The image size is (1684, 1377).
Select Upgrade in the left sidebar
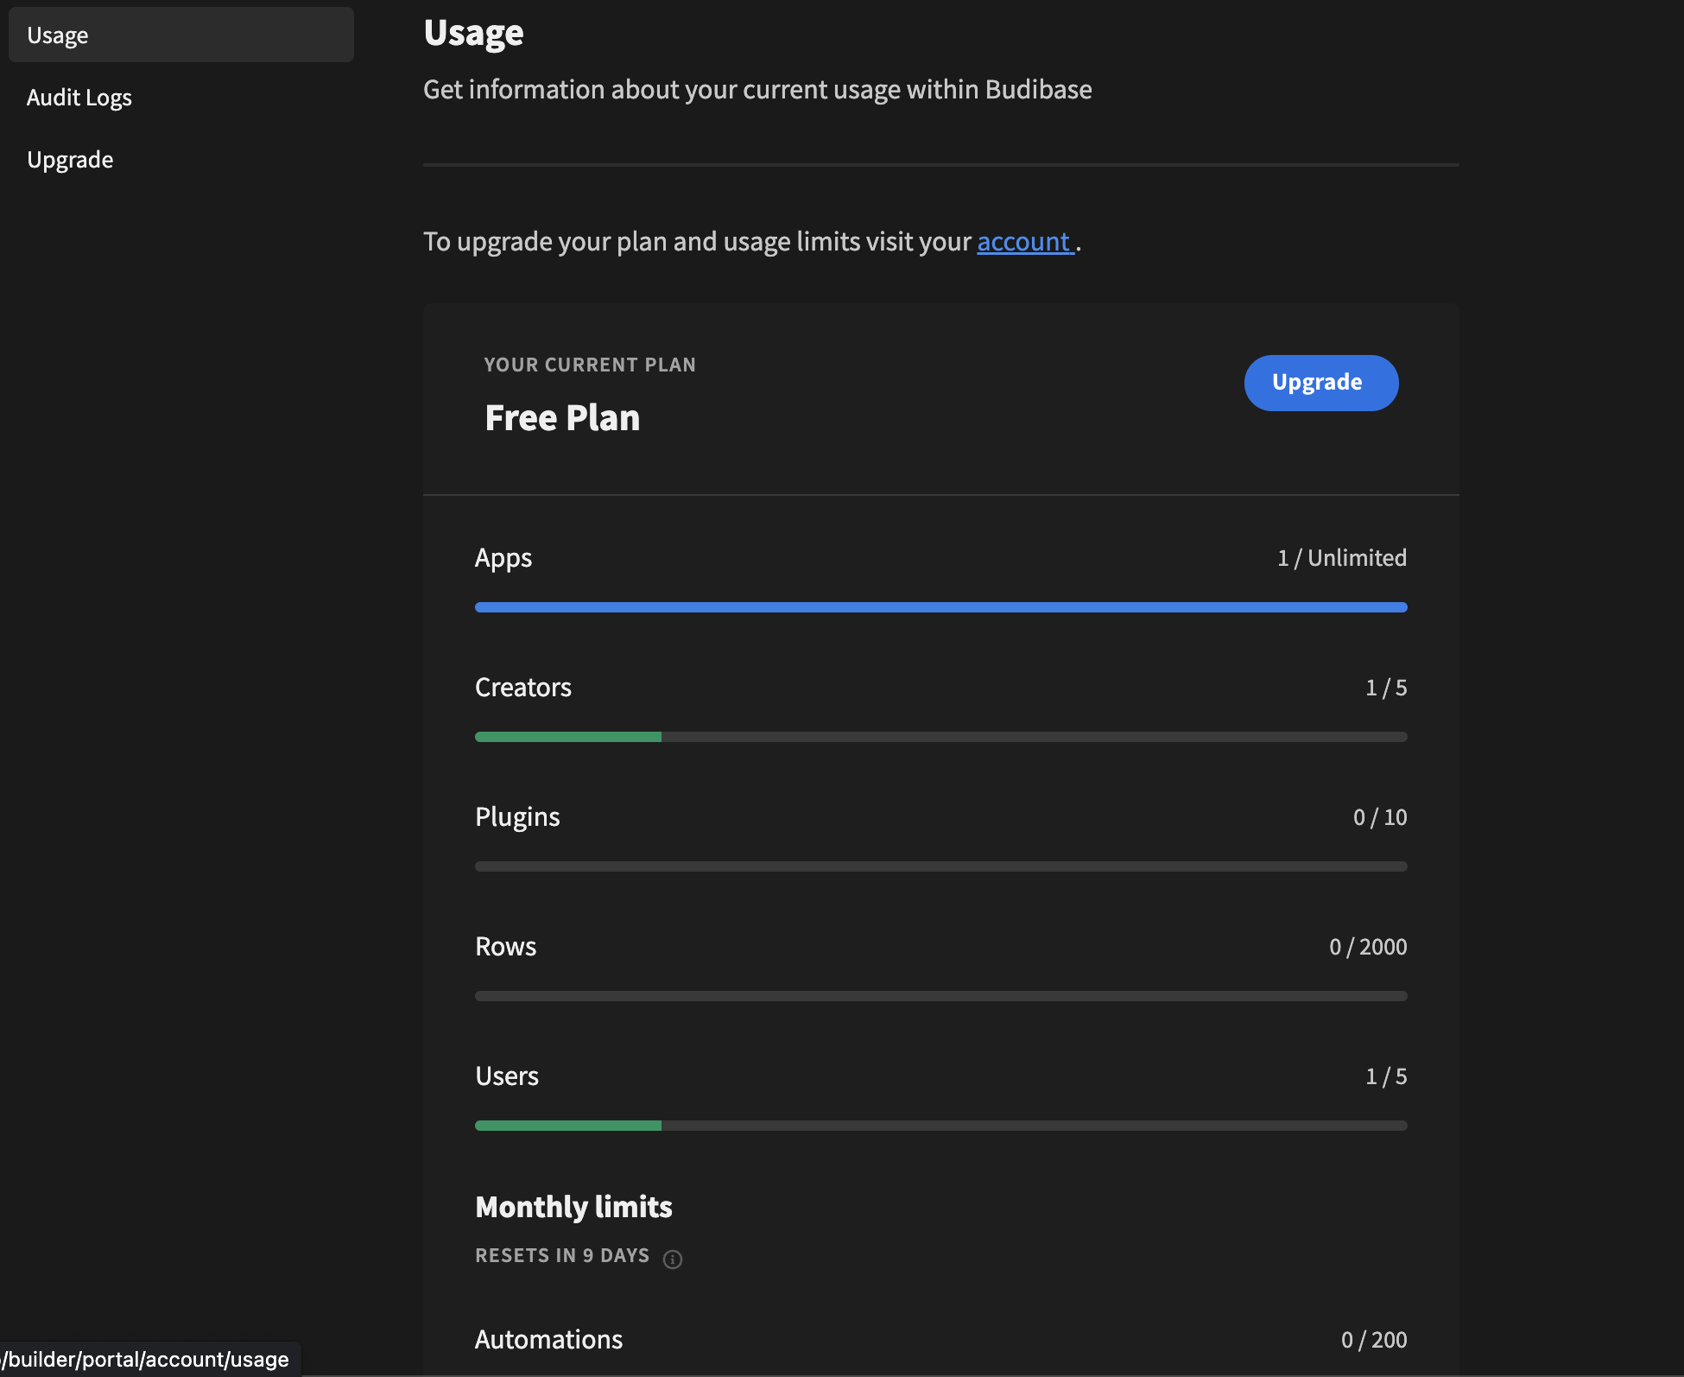click(70, 160)
